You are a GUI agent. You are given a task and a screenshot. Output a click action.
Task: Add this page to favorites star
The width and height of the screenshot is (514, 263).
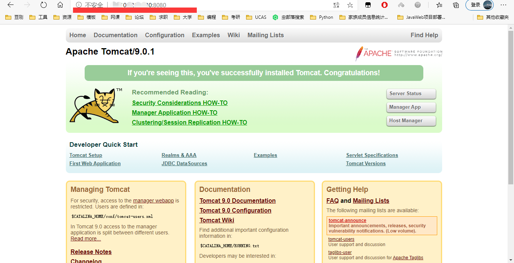pyautogui.click(x=350, y=5)
